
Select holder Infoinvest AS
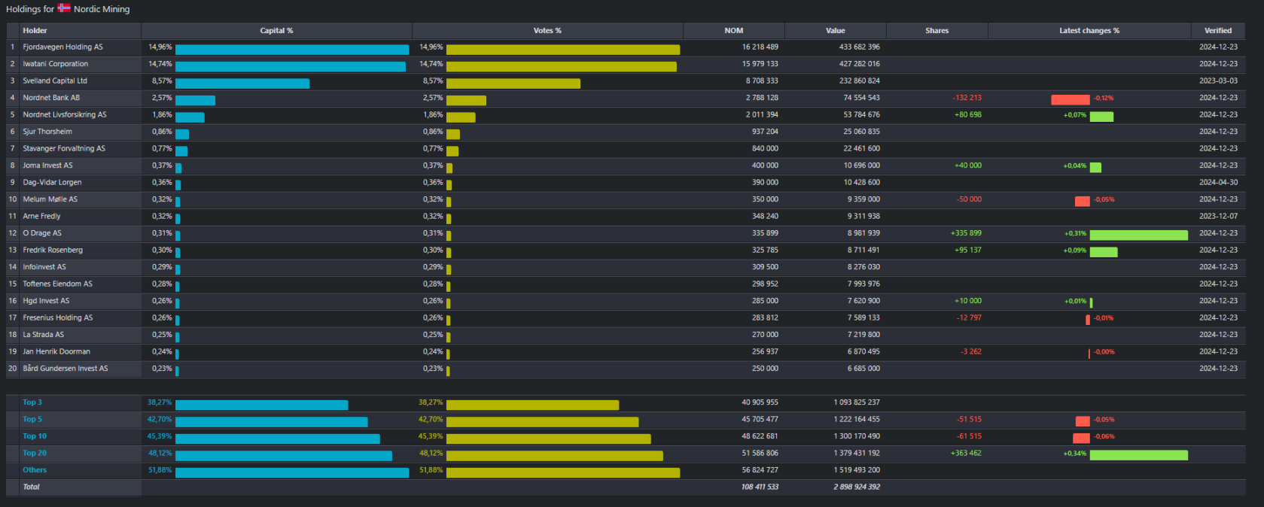pyautogui.click(x=44, y=267)
